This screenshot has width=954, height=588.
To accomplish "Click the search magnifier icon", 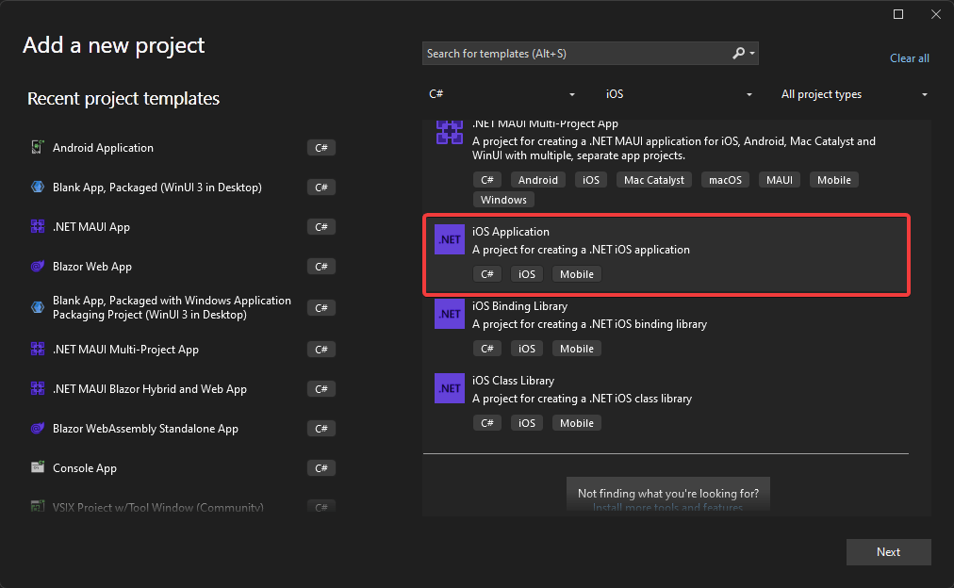I will pyautogui.click(x=738, y=54).
